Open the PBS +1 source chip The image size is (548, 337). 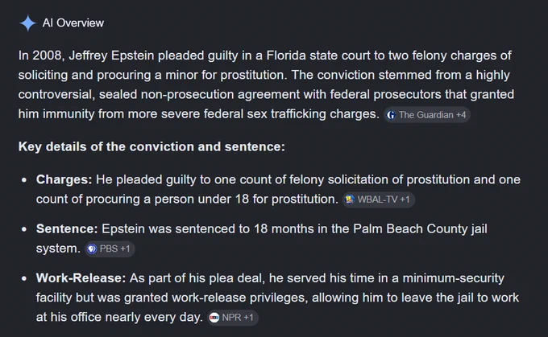[110, 249]
